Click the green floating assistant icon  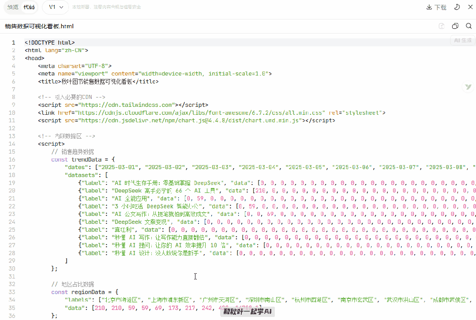469,87
